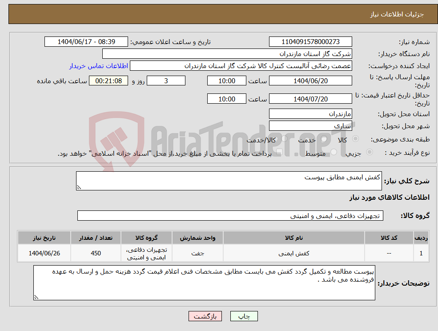438x331 pixels.
Task: Select the جزیی purchase process option
Action: click(370, 152)
